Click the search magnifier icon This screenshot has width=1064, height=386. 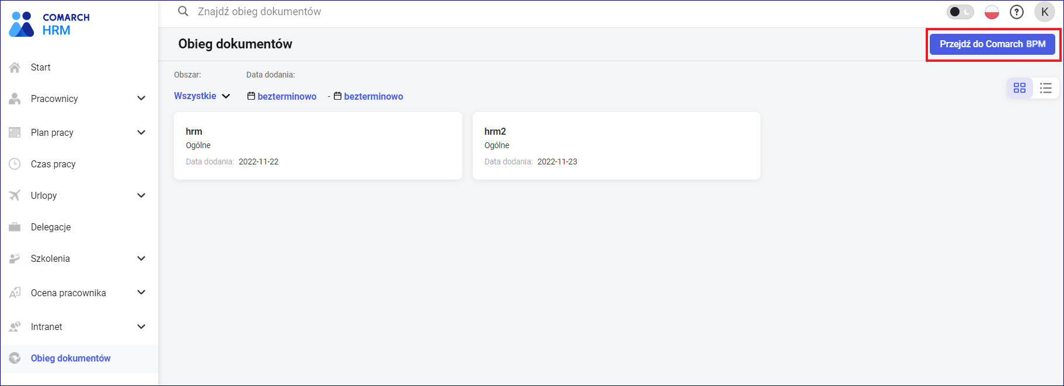pos(183,12)
